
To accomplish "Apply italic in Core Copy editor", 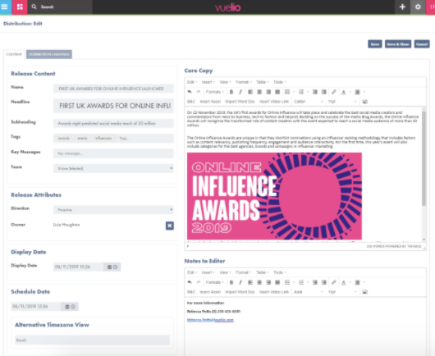I will tap(240, 92).
